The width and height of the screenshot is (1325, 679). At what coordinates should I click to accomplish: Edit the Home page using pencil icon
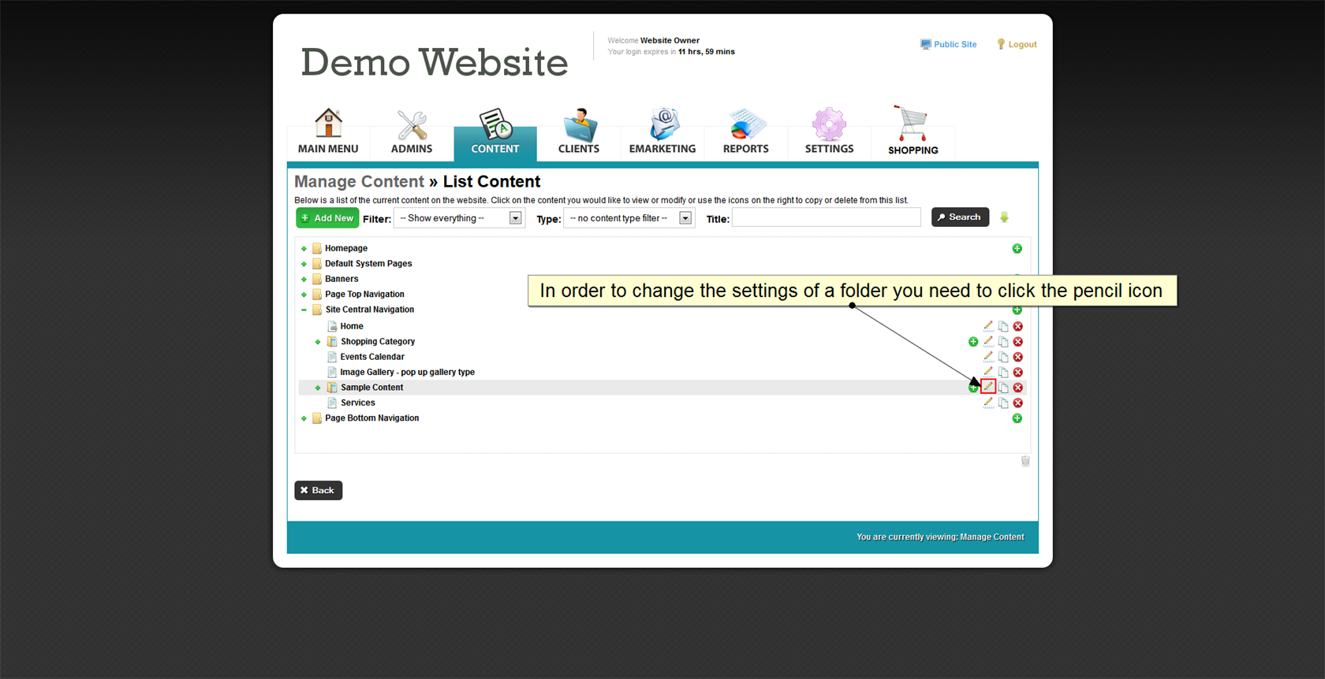coord(988,326)
